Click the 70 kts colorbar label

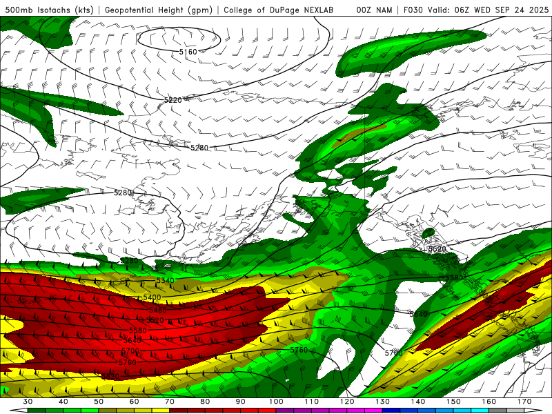point(170,402)
